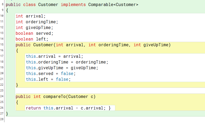Image resolution: width=205 pixels, height=128 pixels.
Task: Click 'this.arrival = arrival;' statement
Action: coord(55,56)
